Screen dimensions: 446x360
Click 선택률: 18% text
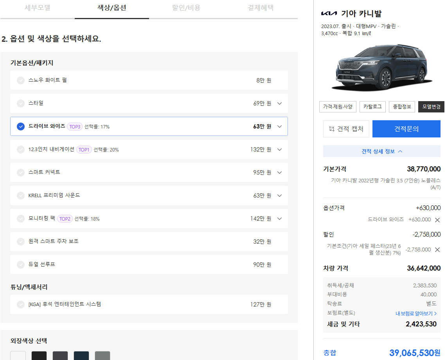click(x=87, y=219)
